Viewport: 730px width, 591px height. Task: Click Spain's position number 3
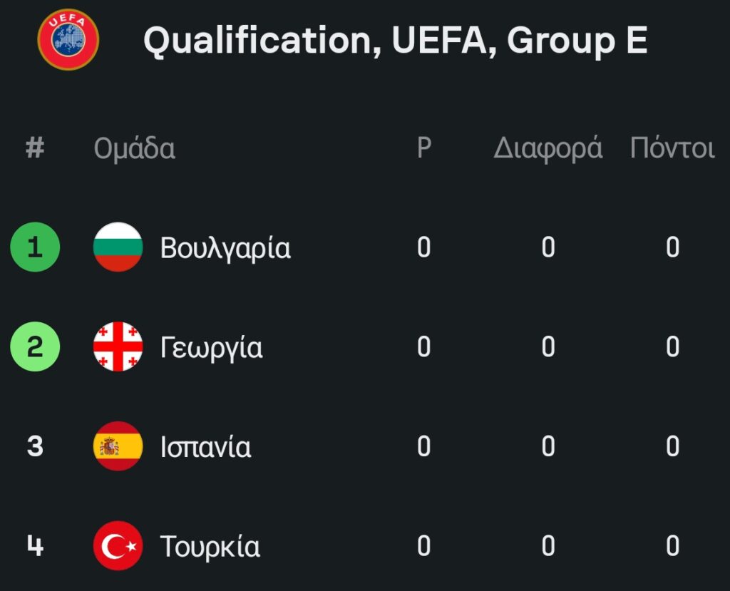[x=35, y=447]
